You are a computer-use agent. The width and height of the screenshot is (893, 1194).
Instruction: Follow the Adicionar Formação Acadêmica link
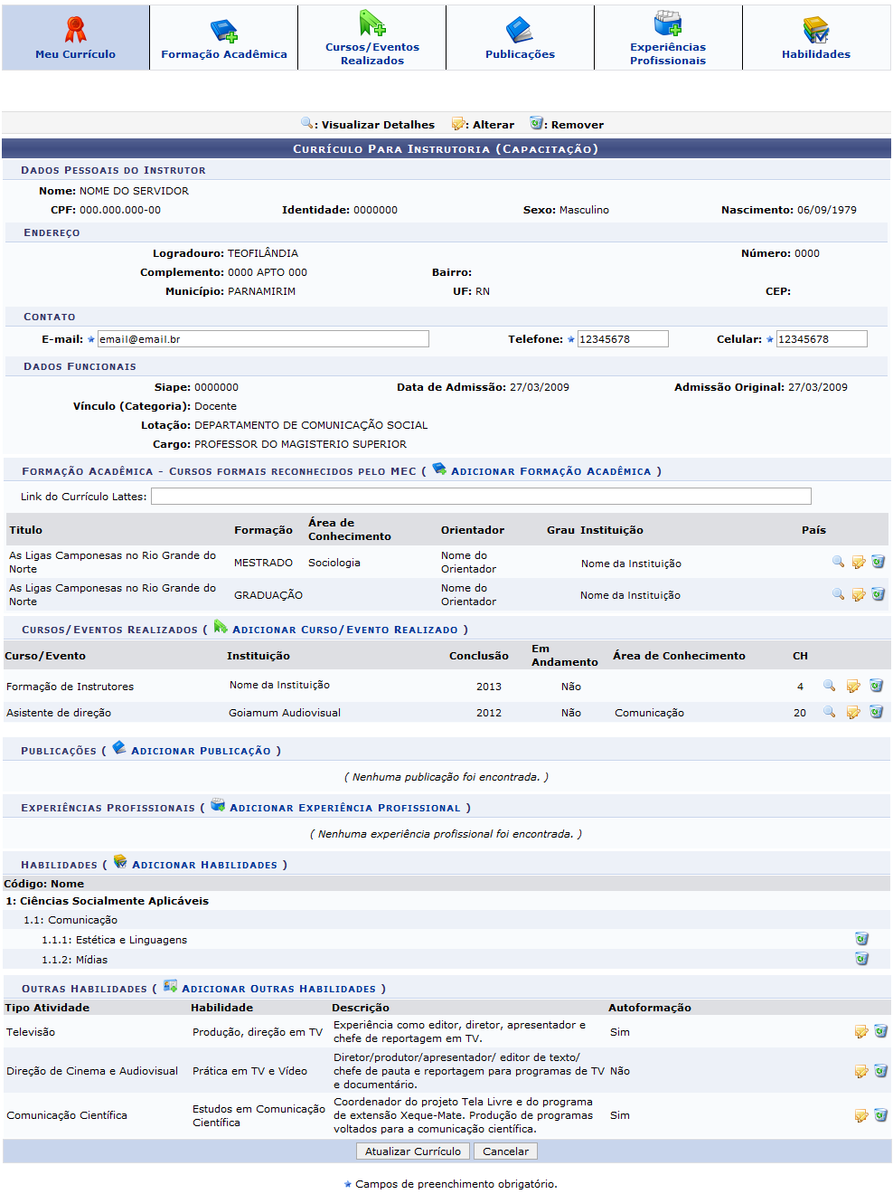click(550, 471)
